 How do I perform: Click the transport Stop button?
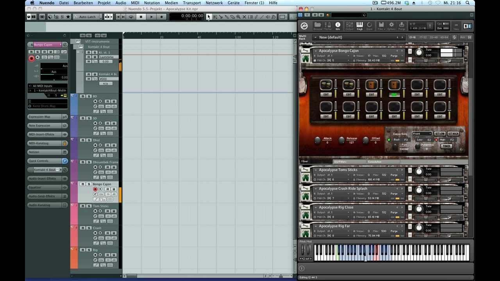click(x=141, y=17)
